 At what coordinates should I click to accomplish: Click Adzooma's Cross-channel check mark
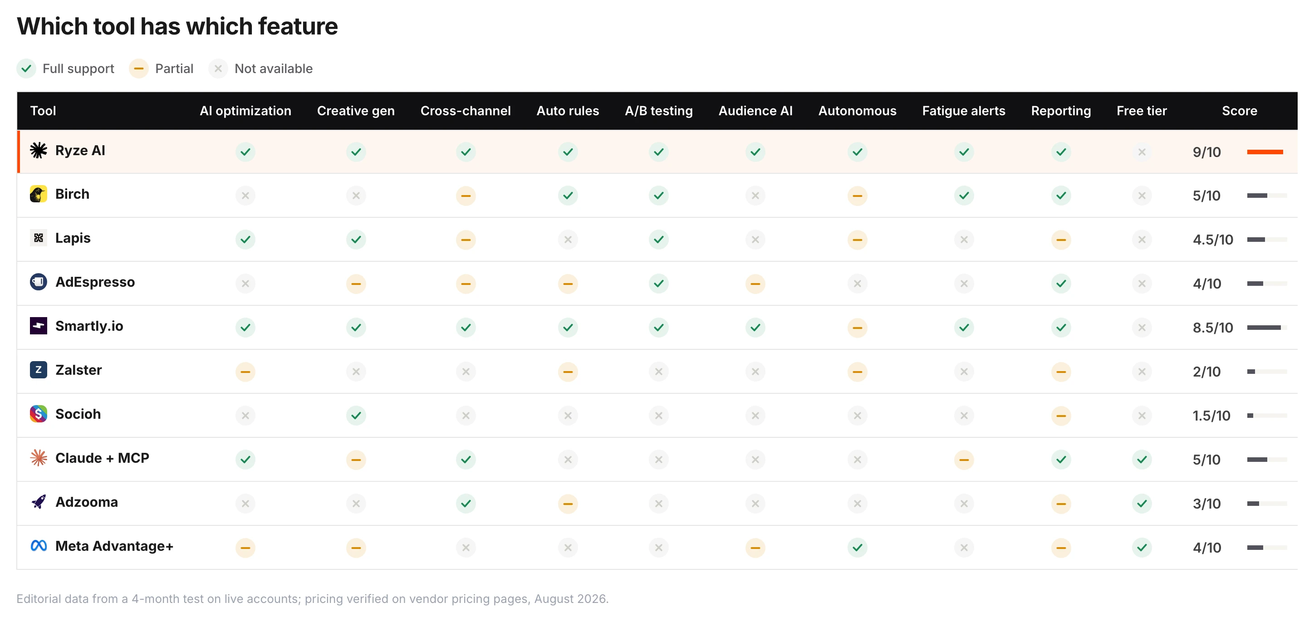[466, 504]
